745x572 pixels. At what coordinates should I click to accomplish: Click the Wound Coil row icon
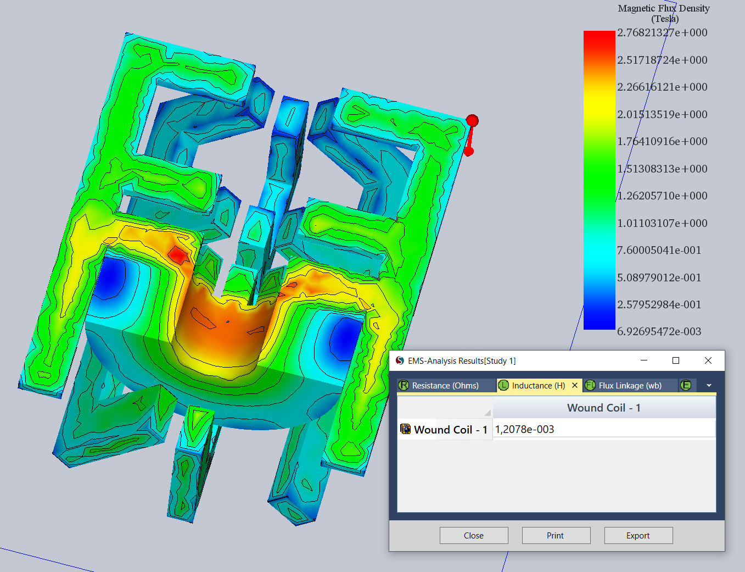pos(406,429)
